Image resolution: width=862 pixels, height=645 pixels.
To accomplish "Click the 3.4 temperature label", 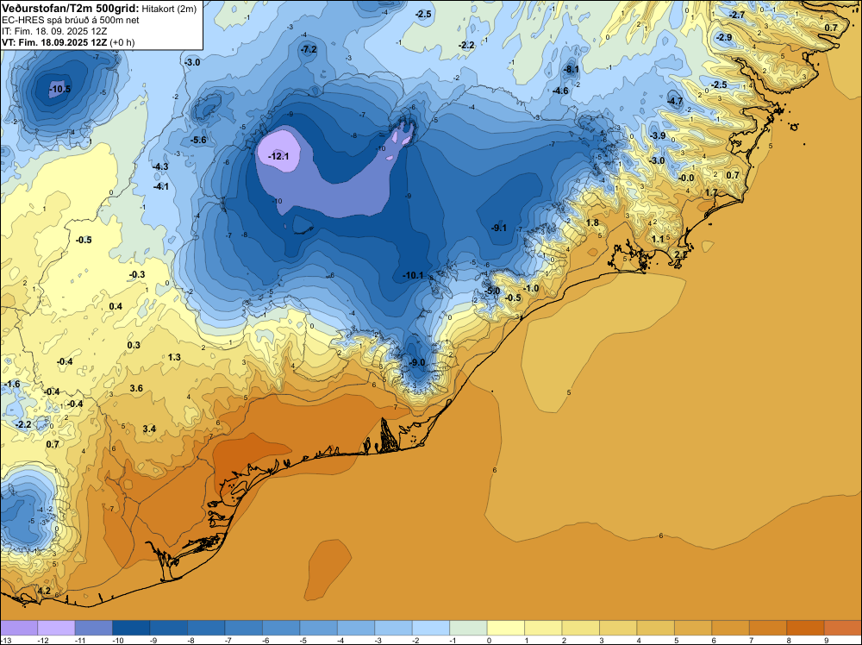I will (x=149, y=429).
